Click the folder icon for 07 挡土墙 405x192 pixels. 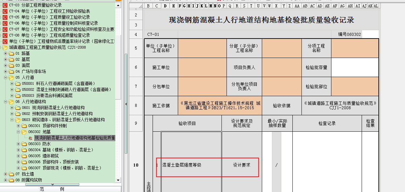coord(11,174)
